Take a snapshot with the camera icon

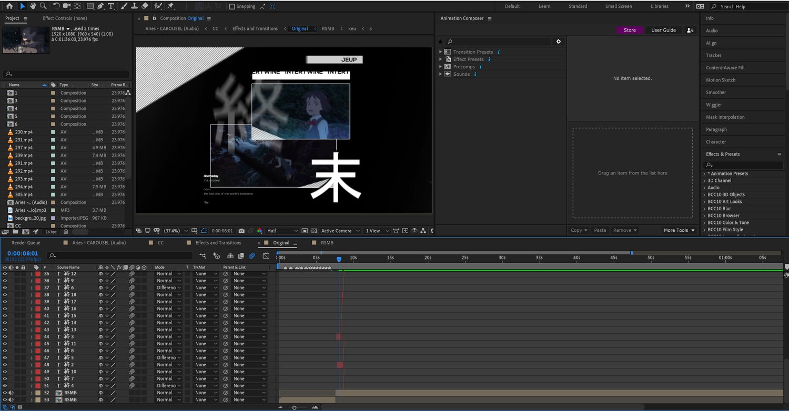coord(241,231)
